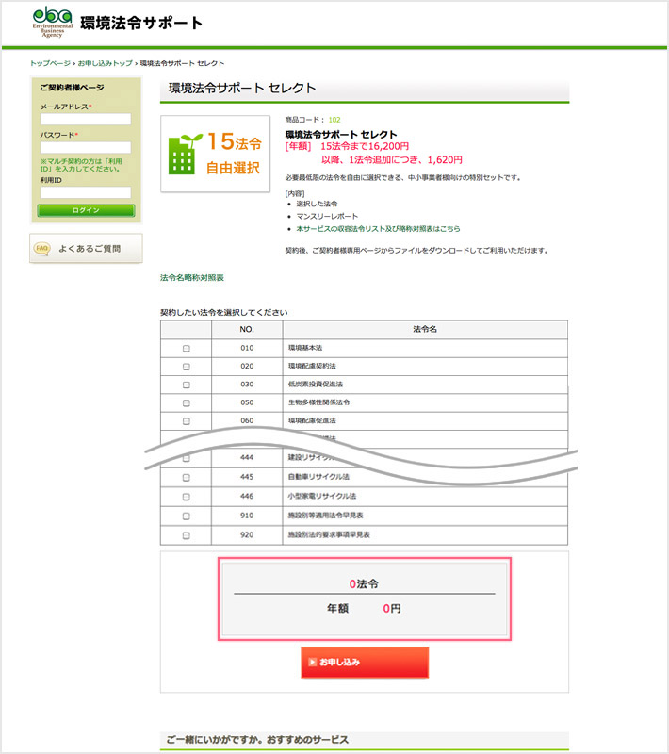Select the 低炭素投資促進法 checkbox

(186, 385)
